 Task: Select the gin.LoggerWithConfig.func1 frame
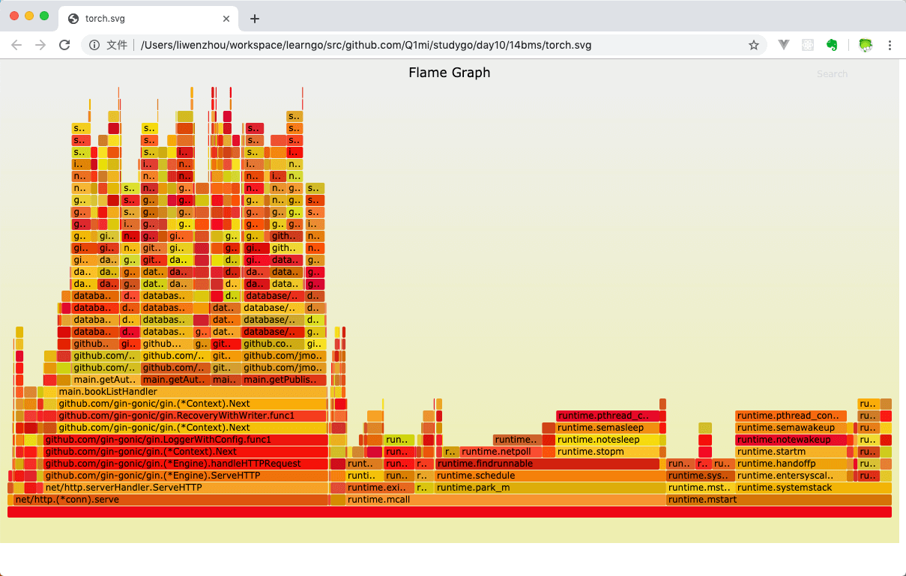click(x=186, y=440)
